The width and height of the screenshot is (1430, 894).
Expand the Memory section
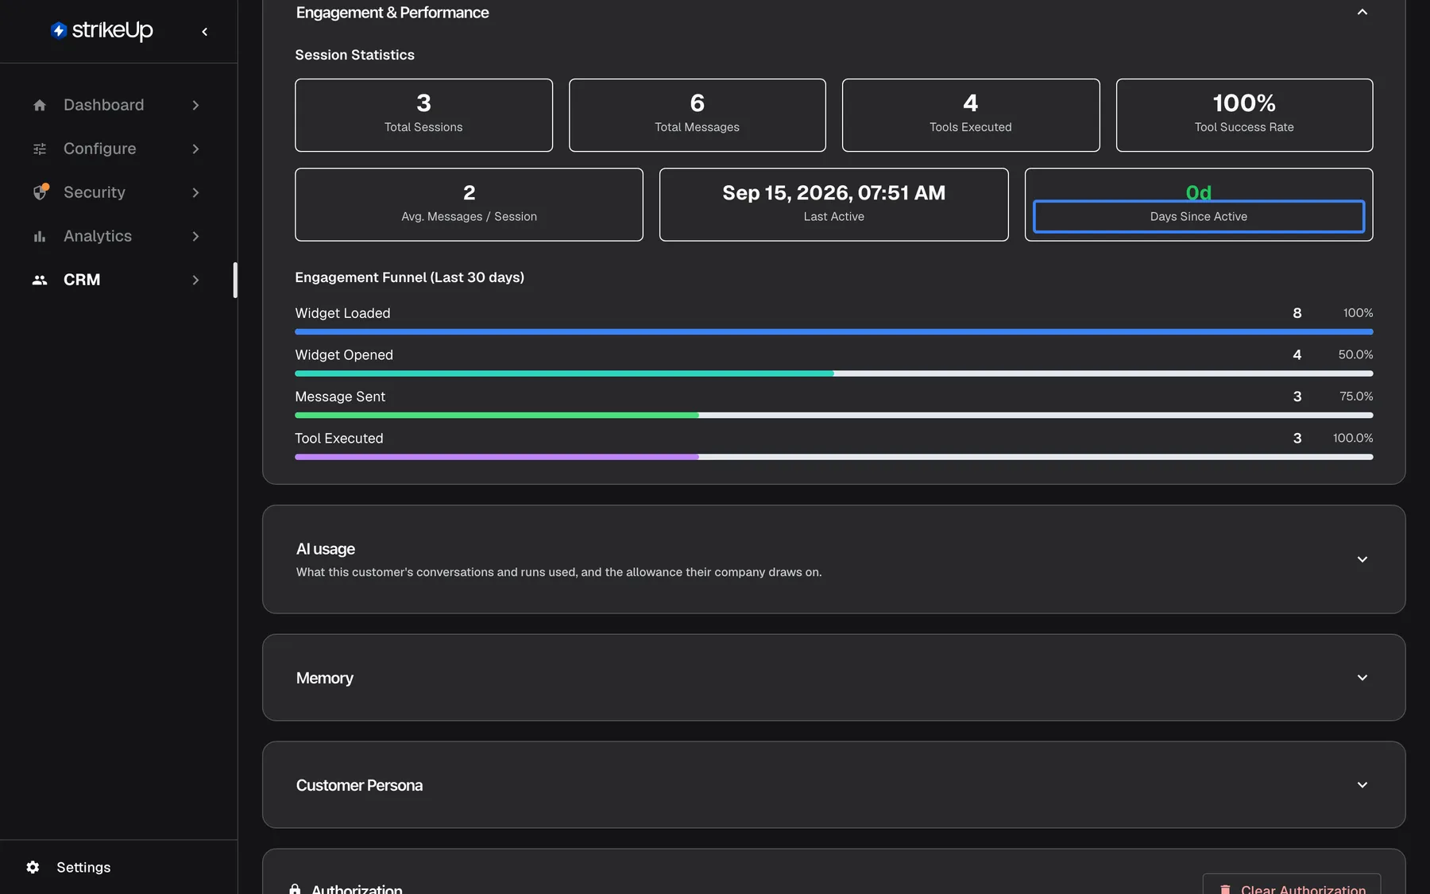(1362, 678)
